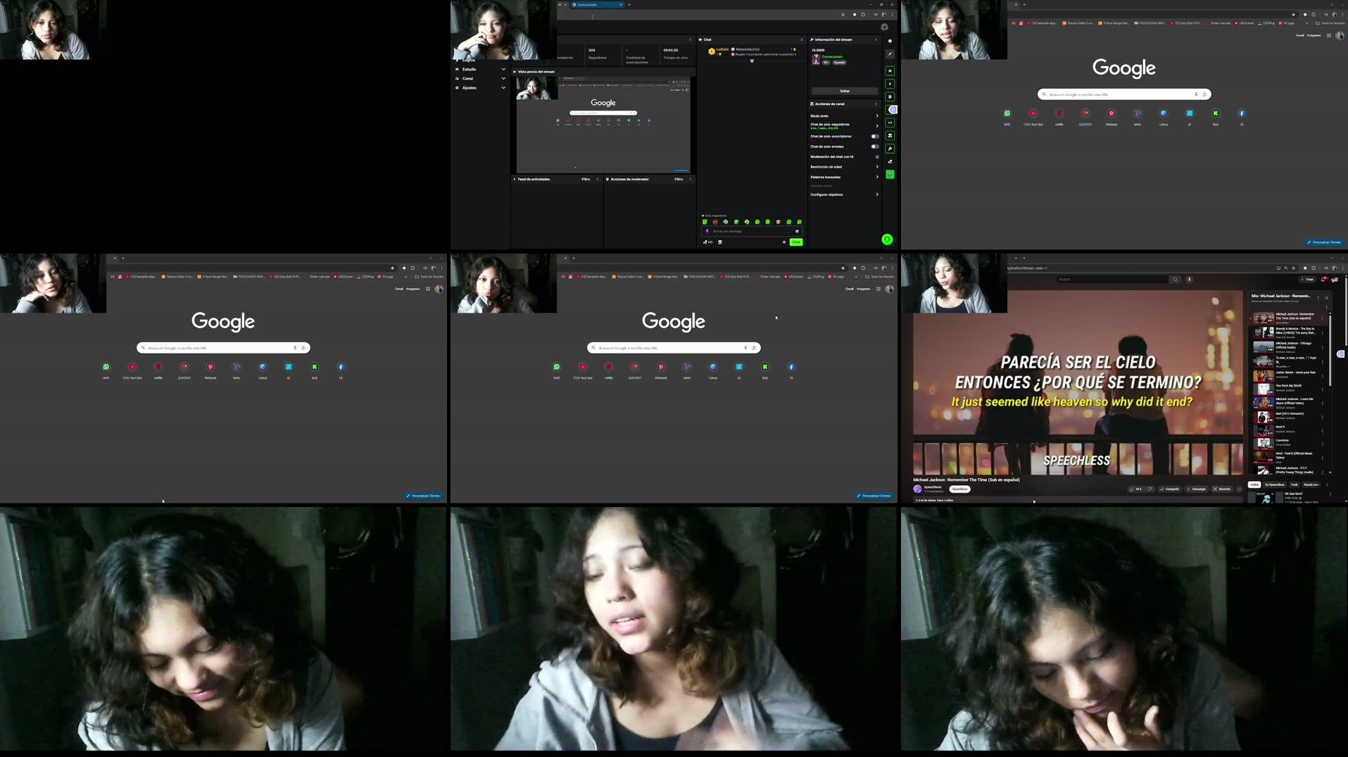Screen dimensions: 1348x757
Task: Click the green floating support chat icon
Action: click(x=887, y=239)
